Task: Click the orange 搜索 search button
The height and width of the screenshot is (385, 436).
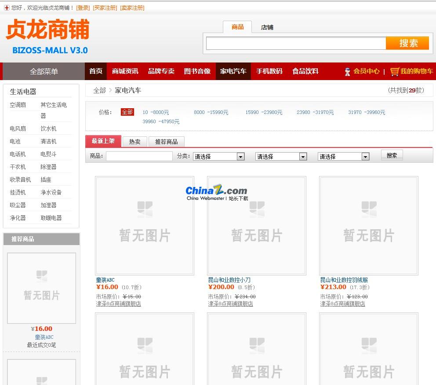Action: point(407,43)
